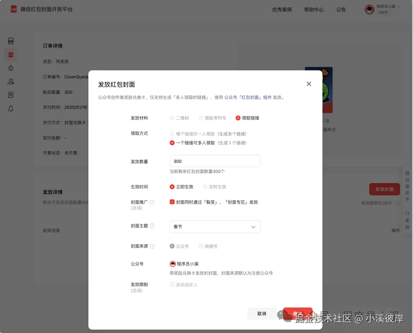413x333 pixels.
Task: Click inside the 发放数量 input showing 300
Action: click(x=215, y=161)
